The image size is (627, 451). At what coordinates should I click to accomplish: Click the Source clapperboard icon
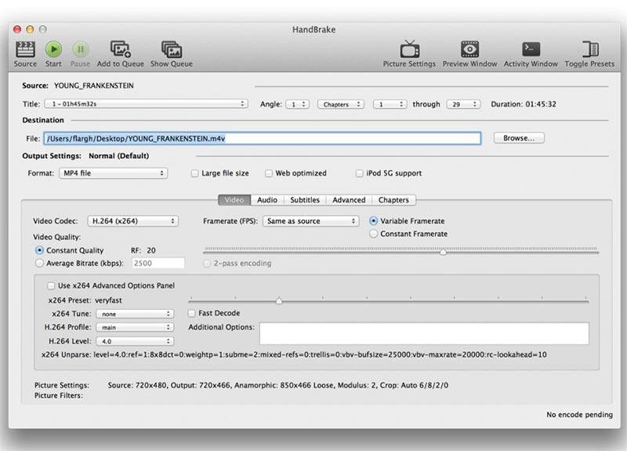(25, 49)
